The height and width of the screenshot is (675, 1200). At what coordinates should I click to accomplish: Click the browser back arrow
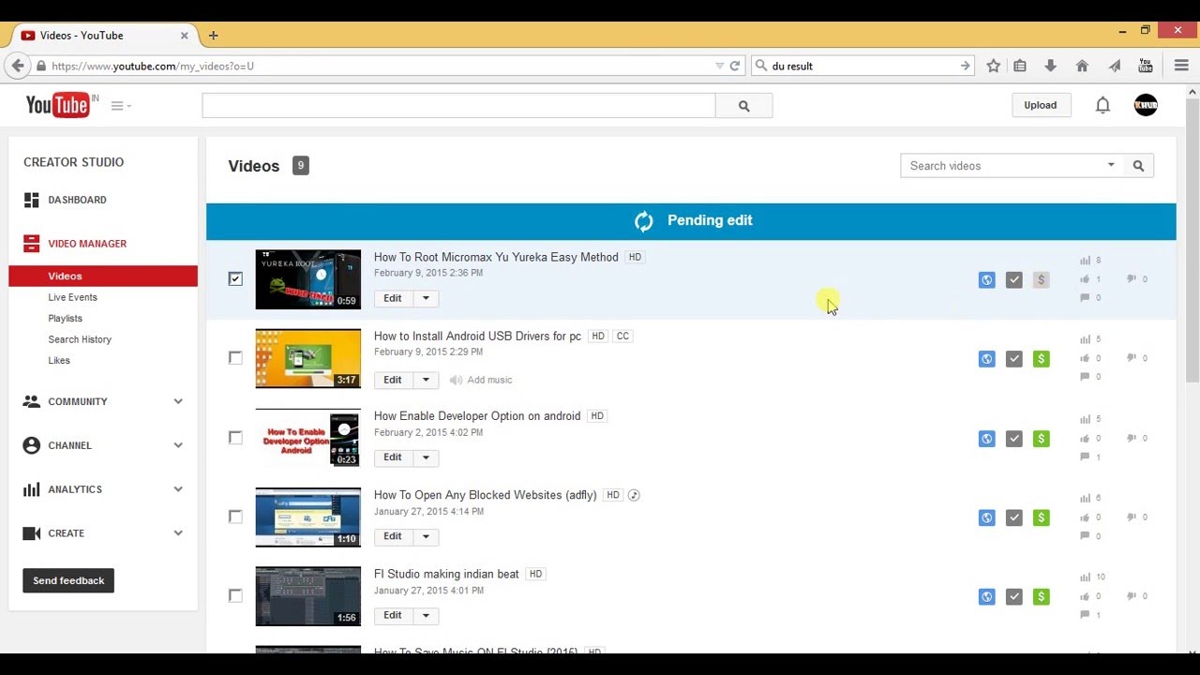[17, 66]
